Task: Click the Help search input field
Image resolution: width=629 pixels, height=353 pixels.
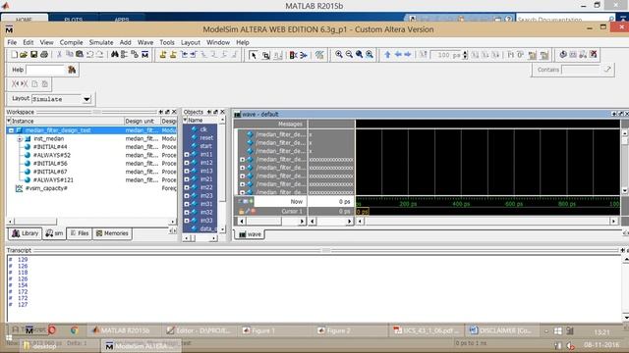Action: [x=45, y=70]
